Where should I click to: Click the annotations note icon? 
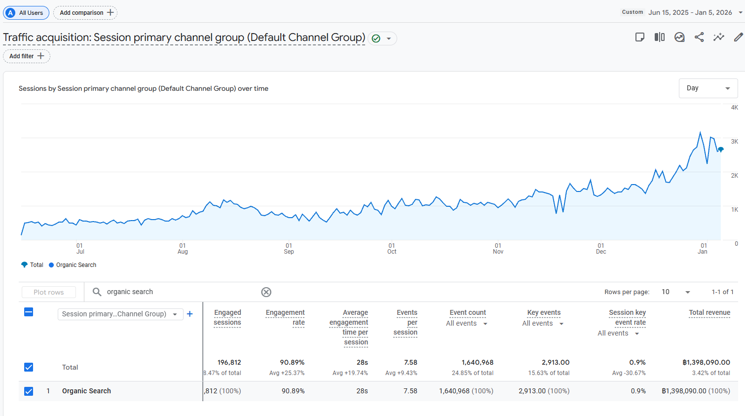[640, 37]
